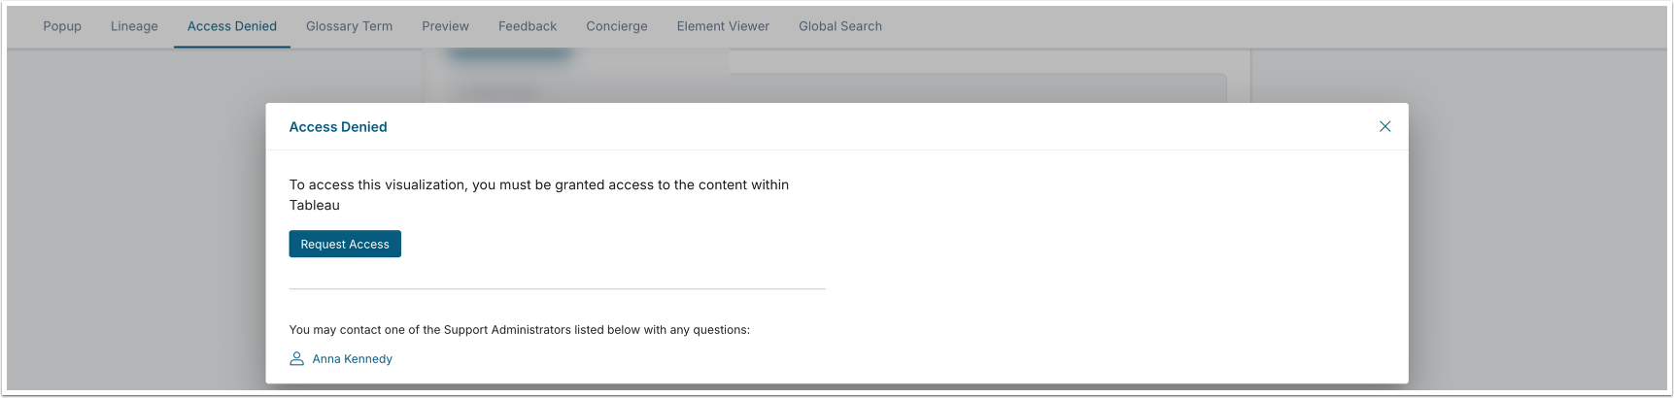Click the Support Administrators contact text

[519, 330]
